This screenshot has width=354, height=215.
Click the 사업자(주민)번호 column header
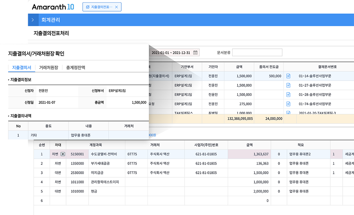click(x=206, y=145)
